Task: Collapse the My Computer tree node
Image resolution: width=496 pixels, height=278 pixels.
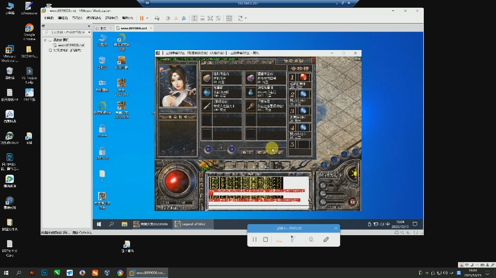Action: click(x=45, y=40)
